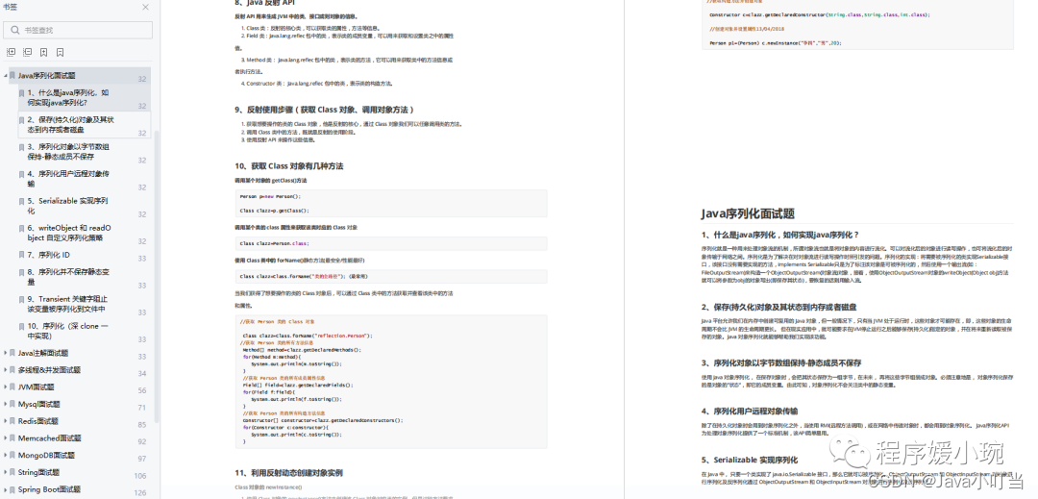Expand the Spring Boot面试题 bookmark arrow
1038x499 pixels.
click(x=6, y=489)
